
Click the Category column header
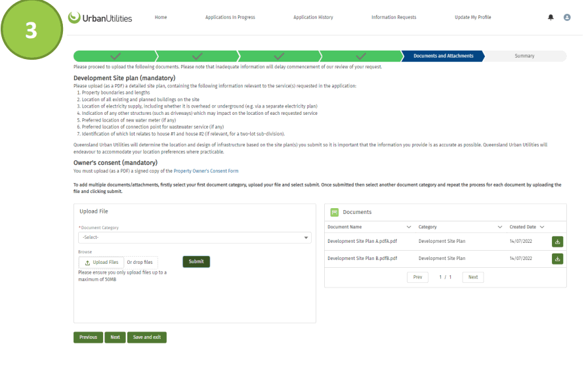point(428,227)
